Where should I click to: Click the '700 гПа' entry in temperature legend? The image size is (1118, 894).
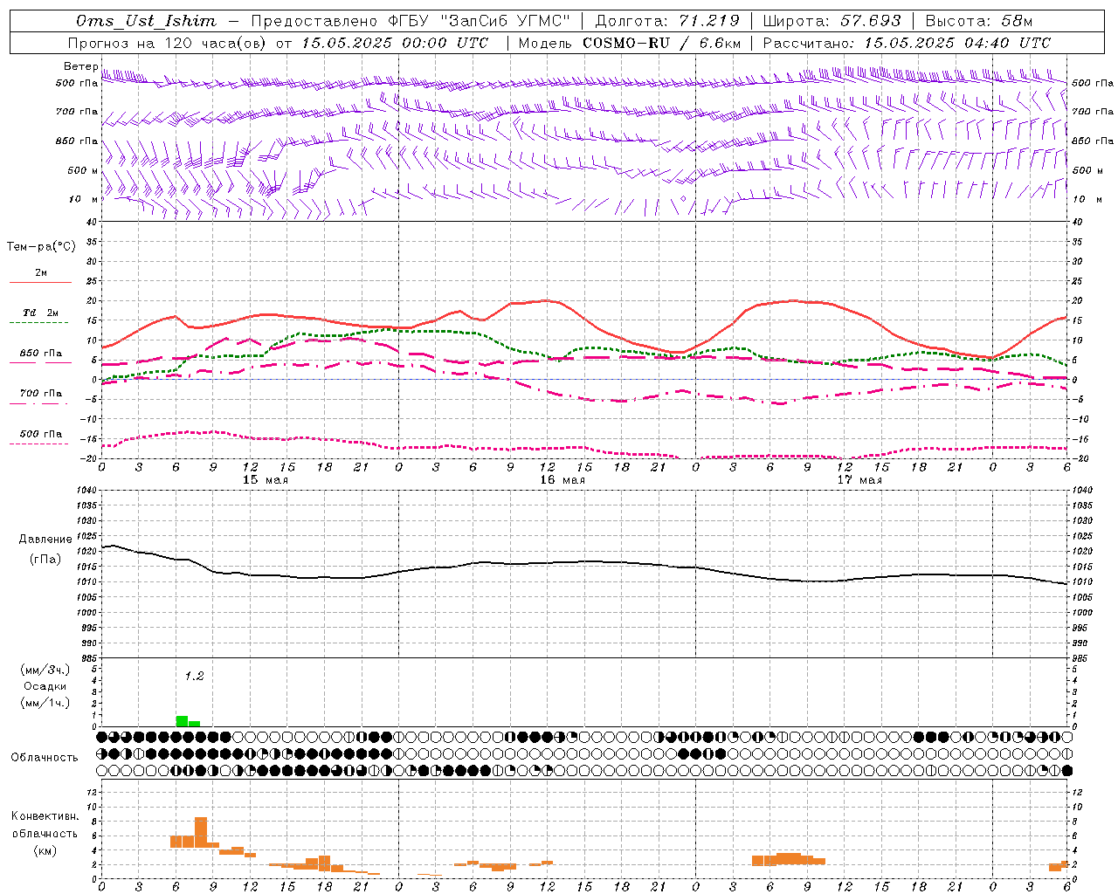(x=41, y=393)
